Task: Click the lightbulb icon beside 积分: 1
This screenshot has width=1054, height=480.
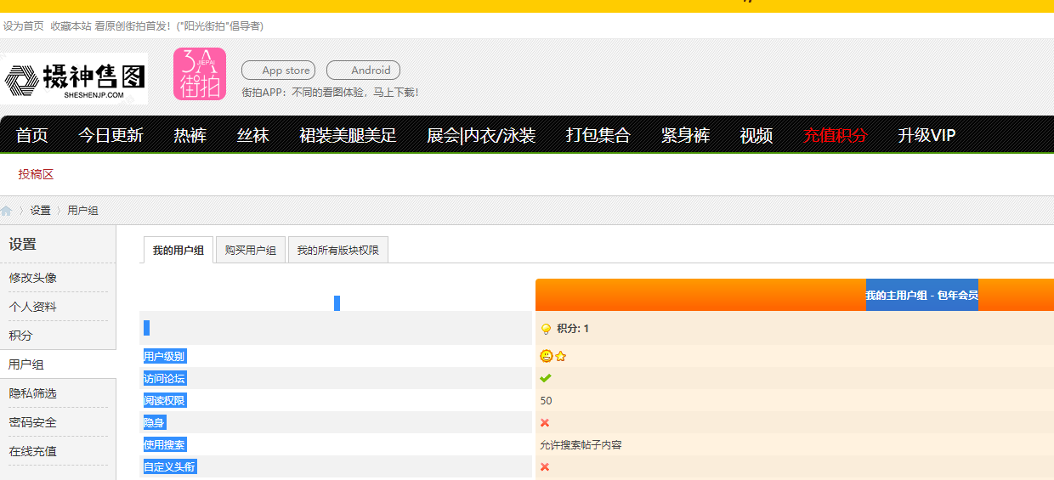Action: pos(546,329)
